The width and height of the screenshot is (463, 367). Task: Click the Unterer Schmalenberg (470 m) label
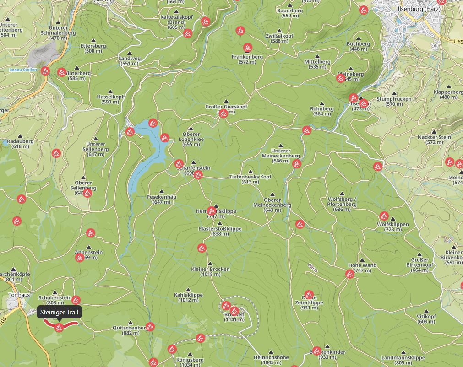click(x=58, y=33)
